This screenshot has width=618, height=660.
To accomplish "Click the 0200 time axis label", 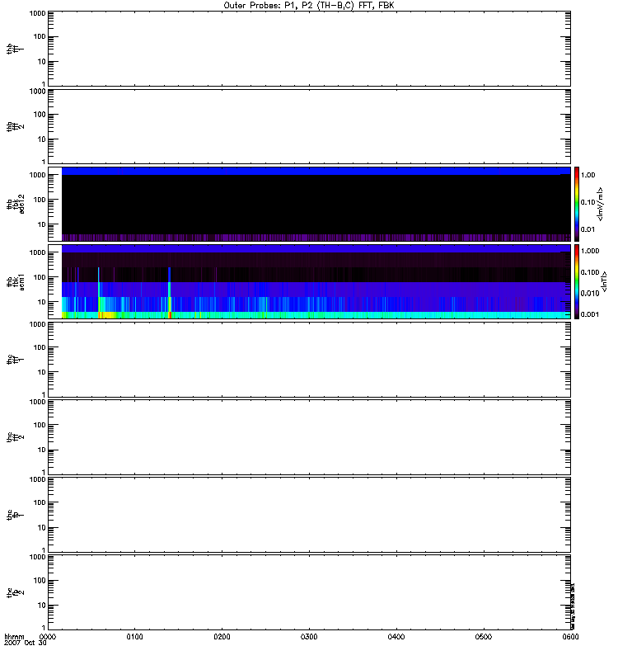I will (222, 637).
